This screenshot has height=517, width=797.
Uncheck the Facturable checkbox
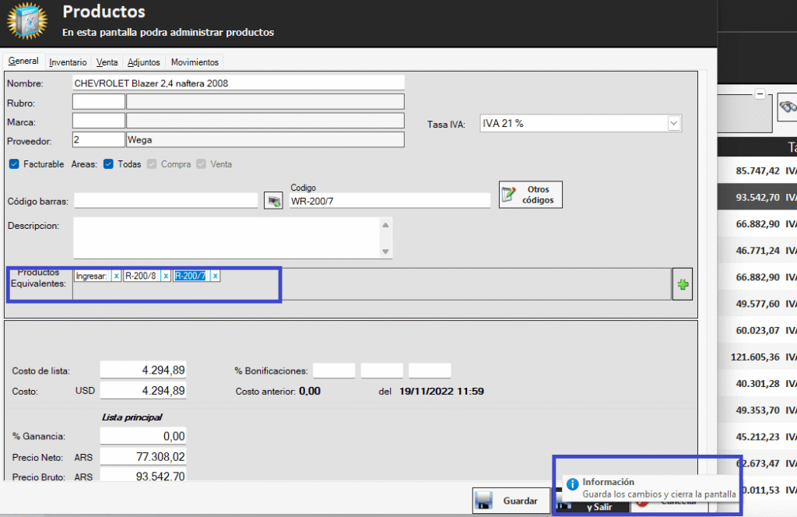tap(13, 164)
